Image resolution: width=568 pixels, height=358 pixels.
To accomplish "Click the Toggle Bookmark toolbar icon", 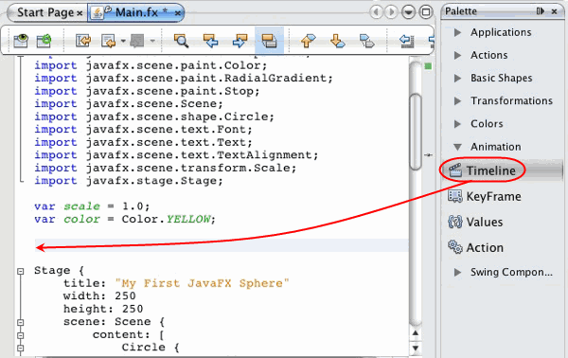I will coord(367,41).
